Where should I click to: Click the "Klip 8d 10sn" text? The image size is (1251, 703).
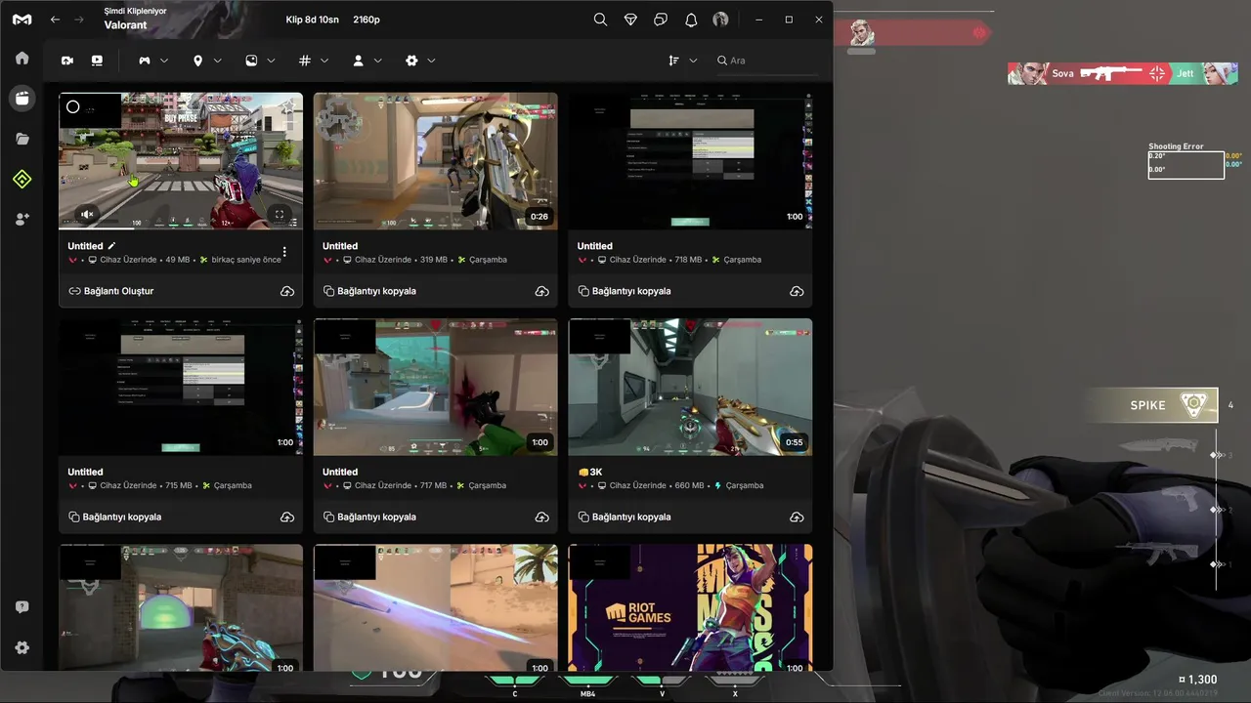tap(313, 20)
